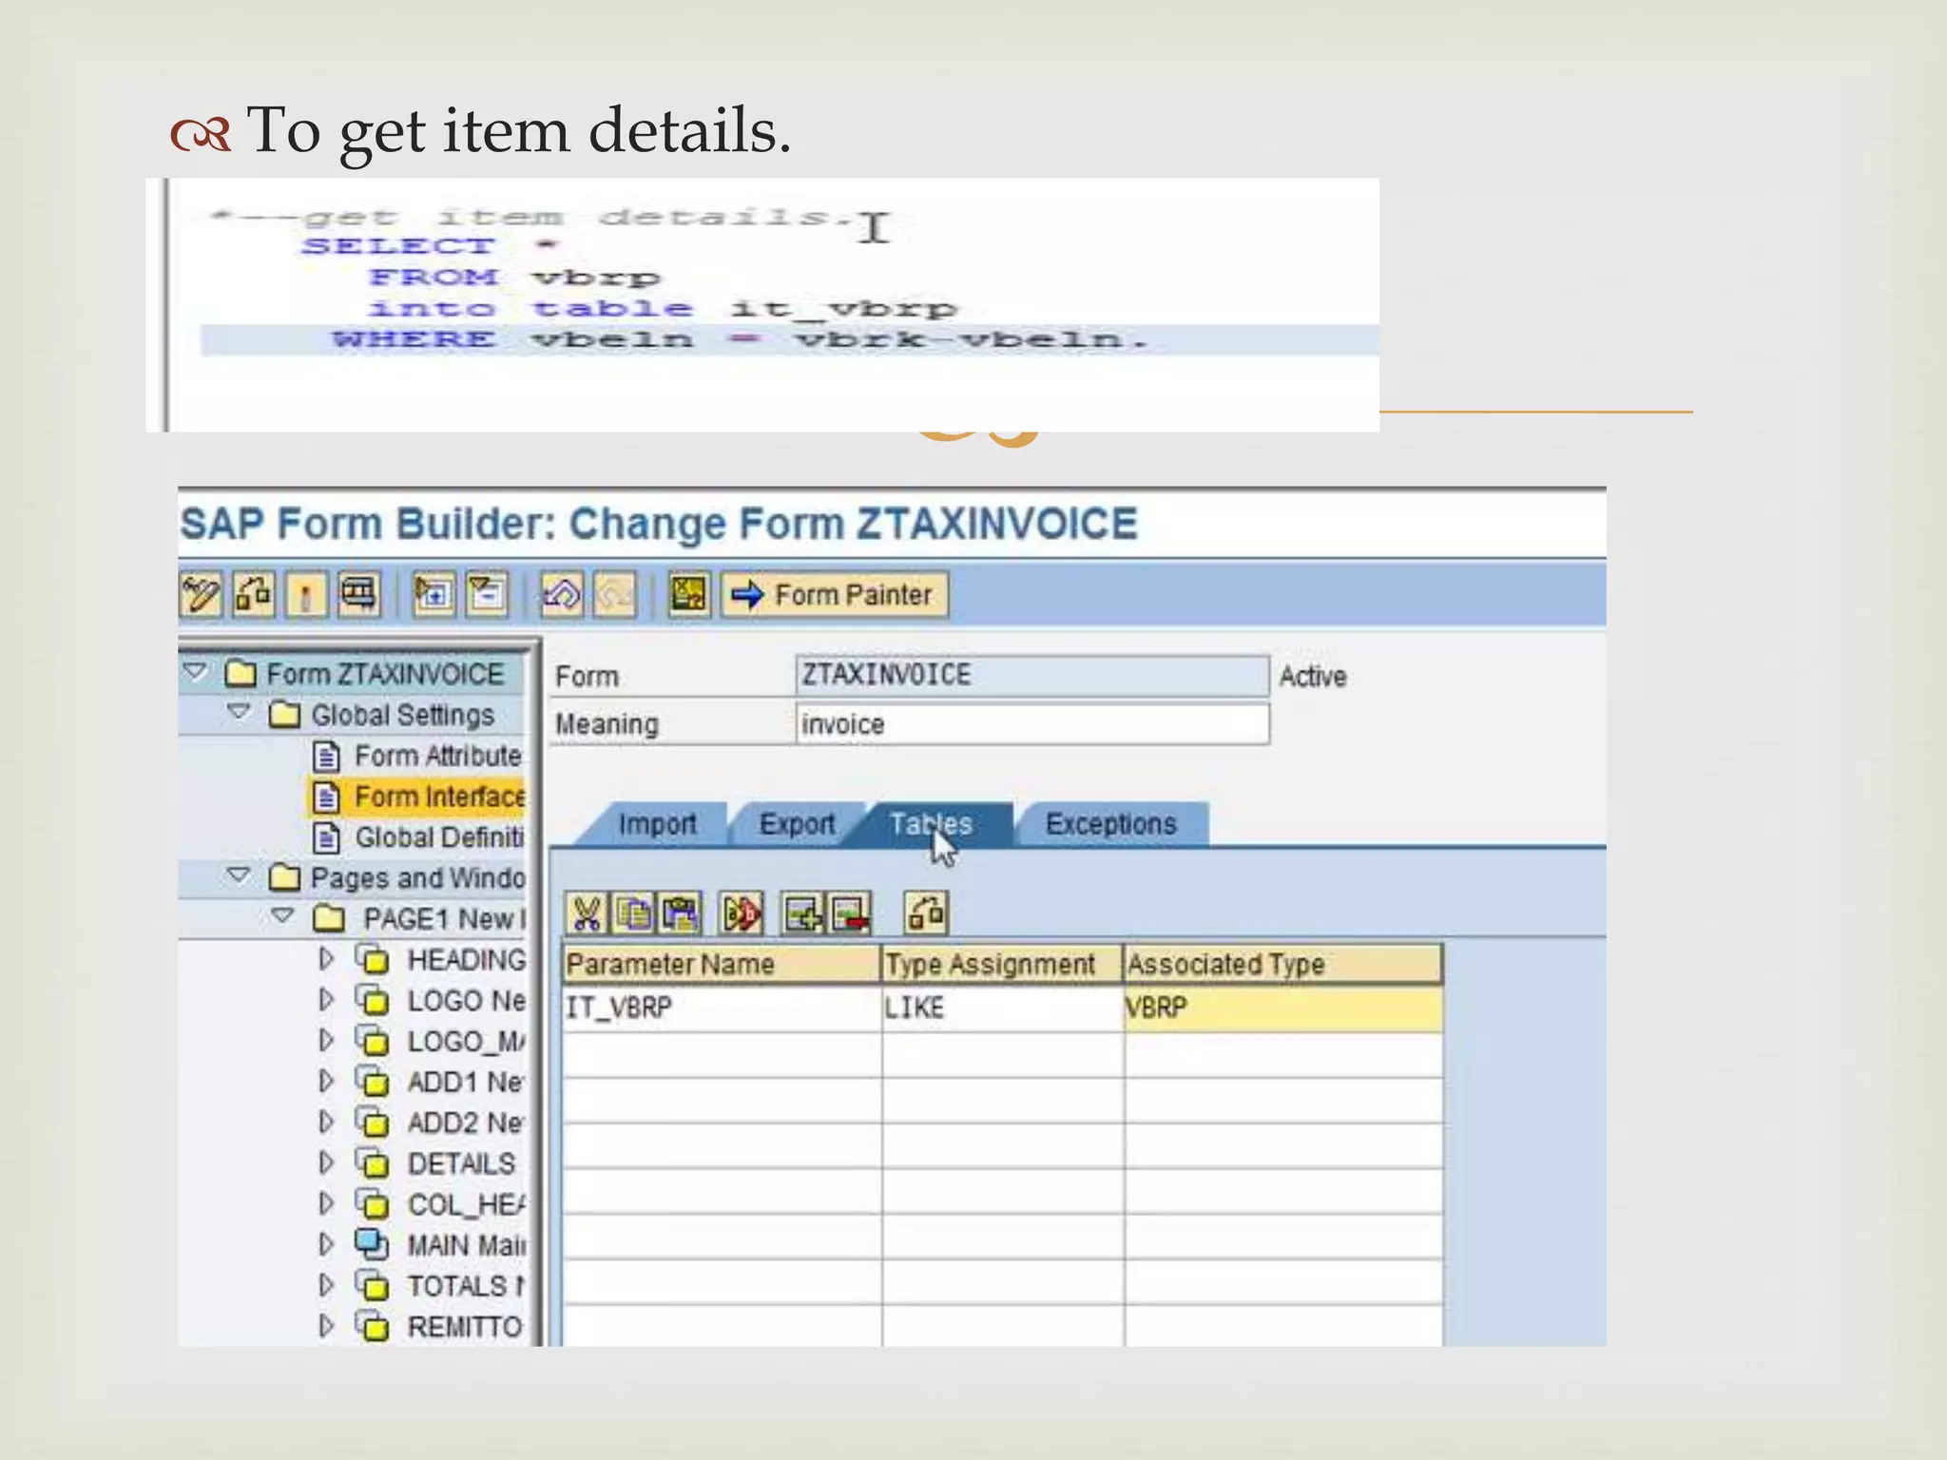This screenshot has width=1947, height=1460.
Task: Click the VBRP Associated Type cell
Action: 1282,1008
